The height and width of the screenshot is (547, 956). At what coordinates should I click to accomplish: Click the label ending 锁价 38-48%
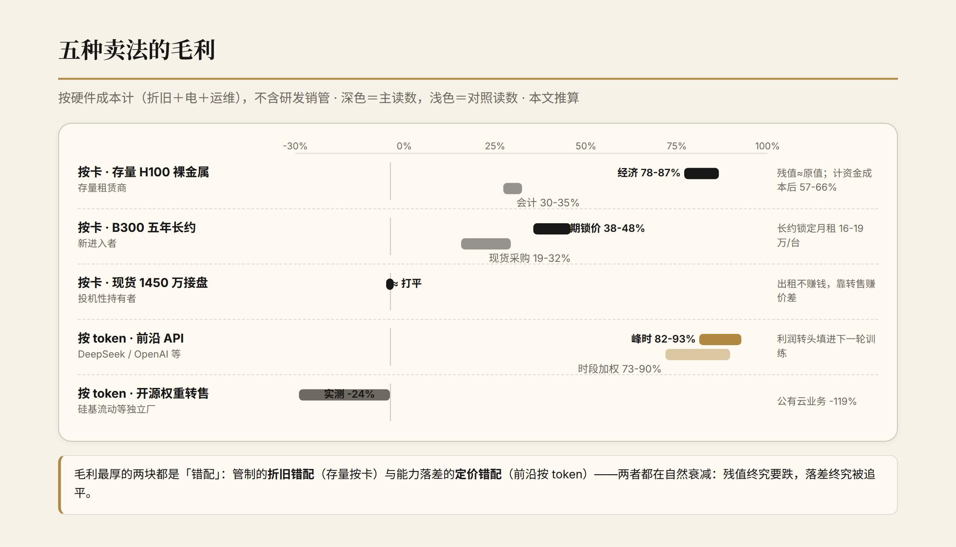point(607,228)
